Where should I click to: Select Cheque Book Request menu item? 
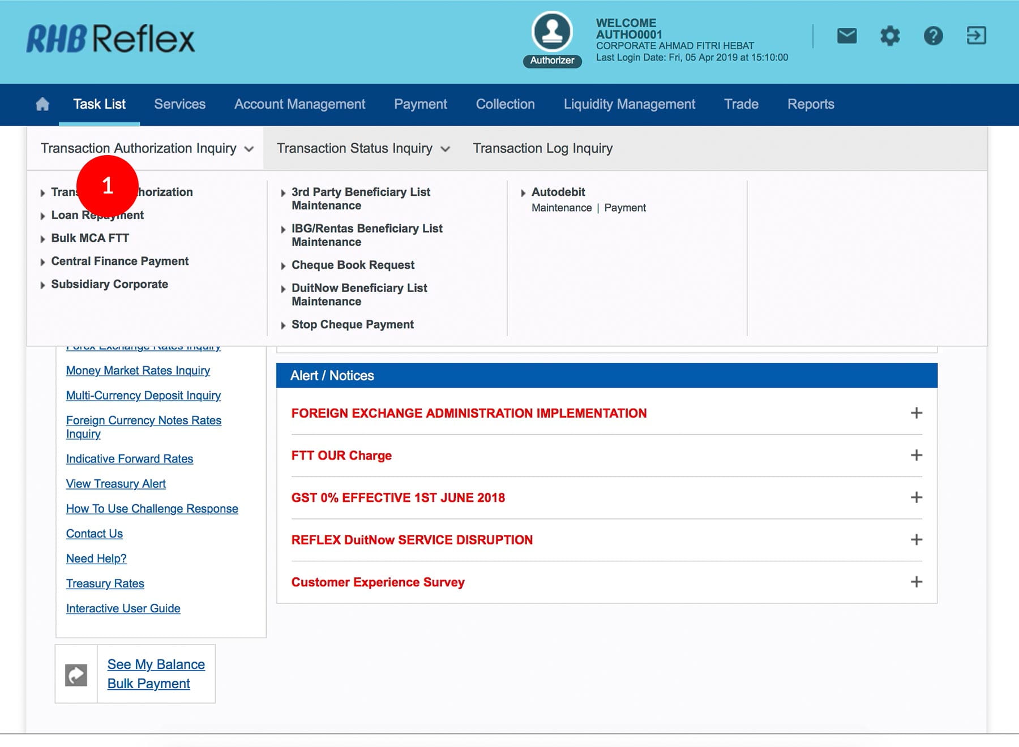coord(353,265)
